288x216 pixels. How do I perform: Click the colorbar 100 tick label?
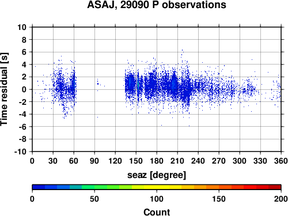157,199
